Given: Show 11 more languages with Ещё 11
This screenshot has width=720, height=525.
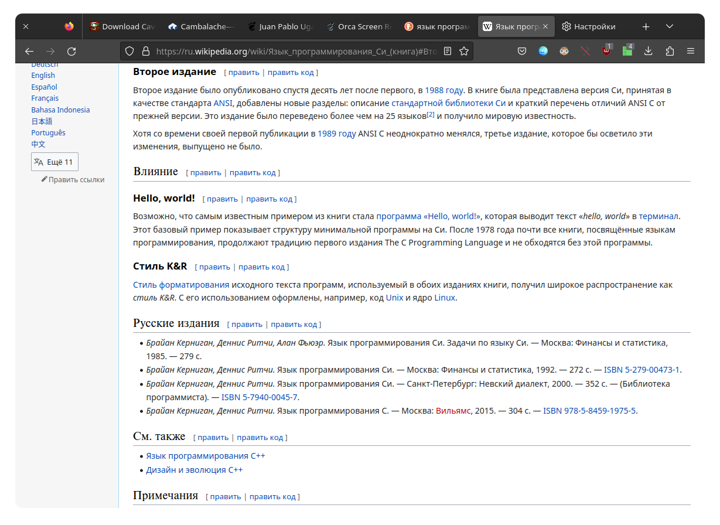Looking at the screenshot, I should pyautogui.click(x=54, y=162).
